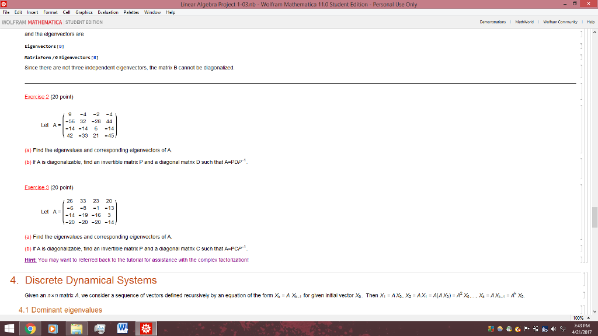Open Microsoft Word from the taskbar

point(121,328)
